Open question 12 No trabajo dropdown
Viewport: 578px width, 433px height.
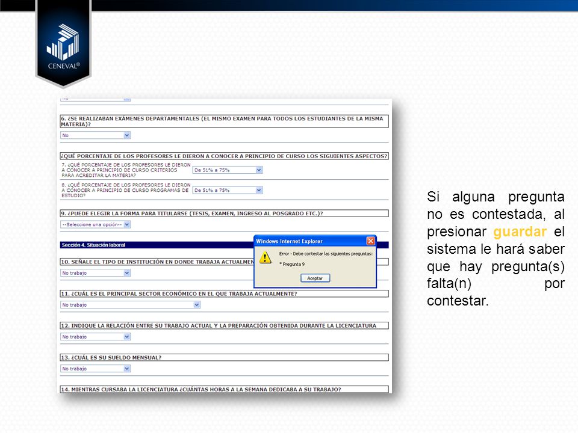click(96, 337)
